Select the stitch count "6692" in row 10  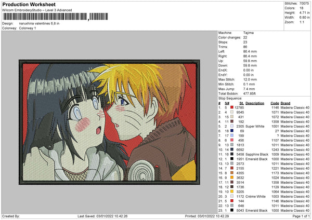click(240, 150)
